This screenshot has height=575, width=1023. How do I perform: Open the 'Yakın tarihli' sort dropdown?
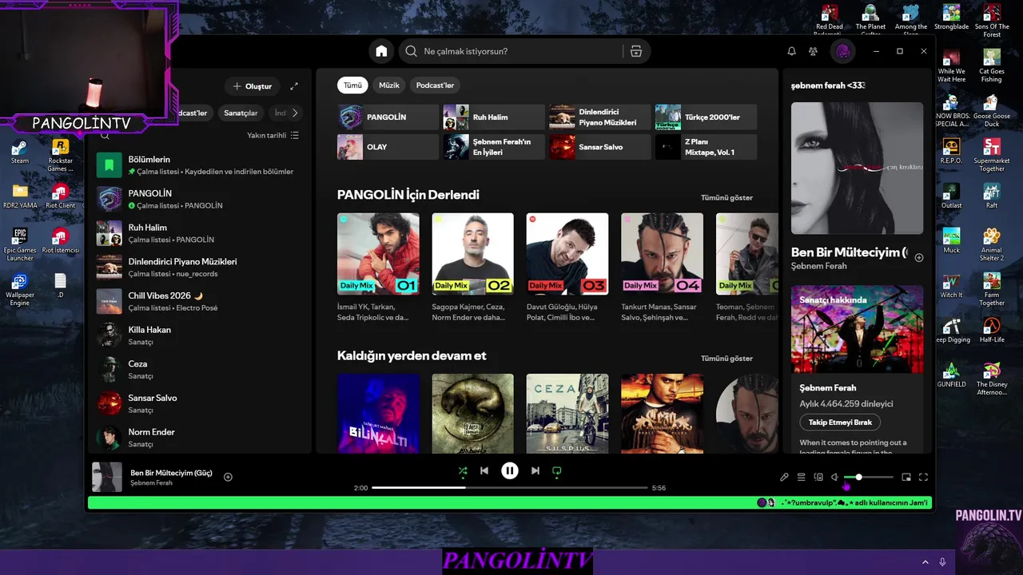(x=273, y=136)
